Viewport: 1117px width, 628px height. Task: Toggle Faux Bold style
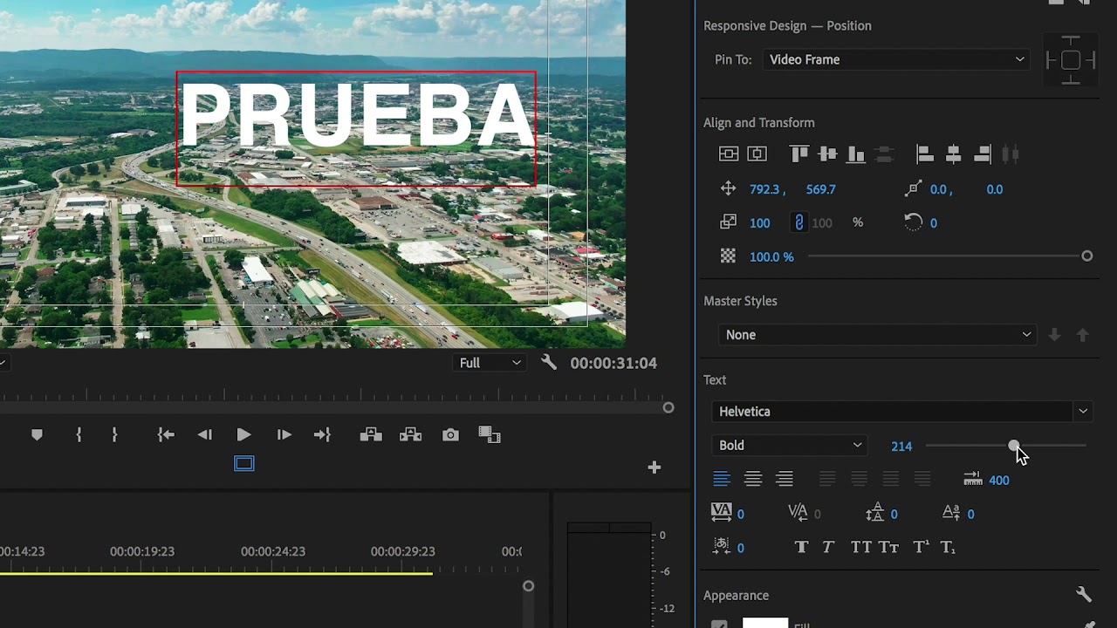pos(801,547)
